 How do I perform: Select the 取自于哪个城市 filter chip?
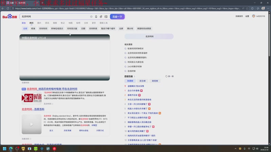pos(108,29)
